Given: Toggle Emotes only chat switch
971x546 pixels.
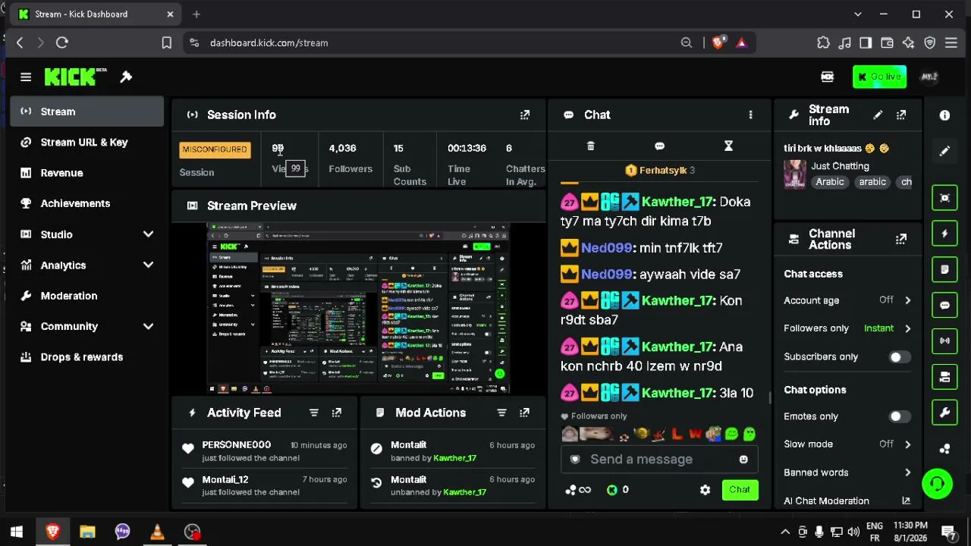Looking at the screenshot, I should pyautogui.click(x=899, y=416).
